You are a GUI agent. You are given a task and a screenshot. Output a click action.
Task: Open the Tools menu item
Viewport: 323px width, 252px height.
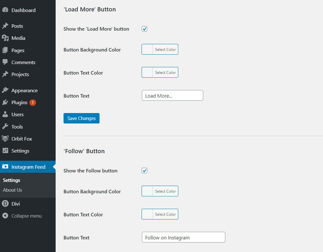pos(17,127)
